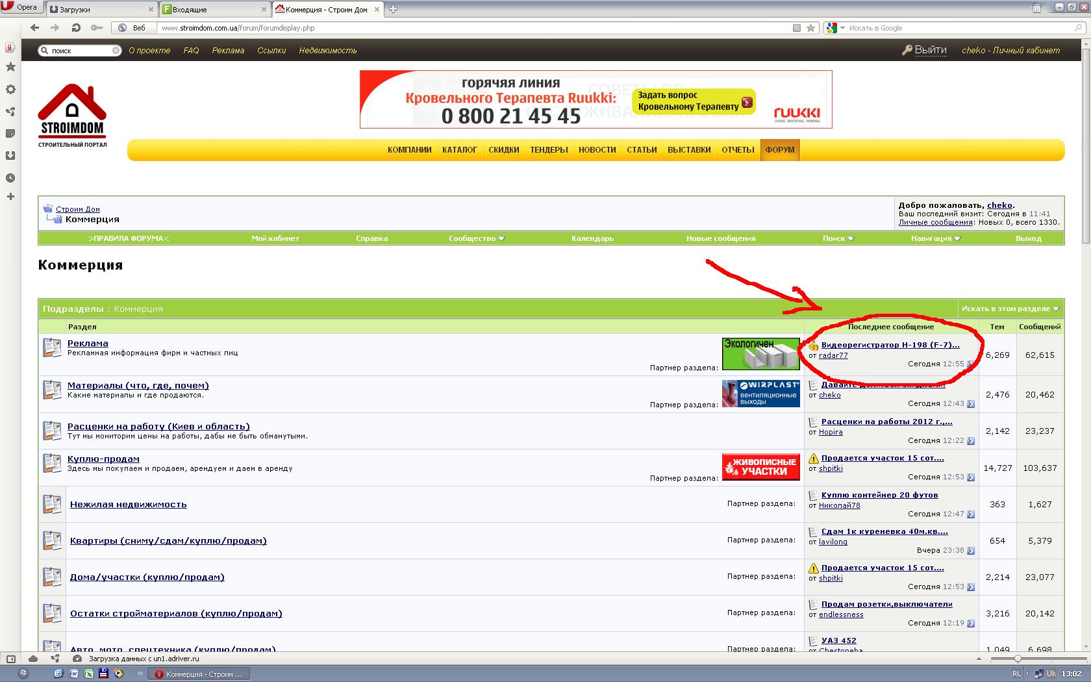Open cheko - Личный кабинет link
The image size is (1091, 682).
tap(1010, 50)
